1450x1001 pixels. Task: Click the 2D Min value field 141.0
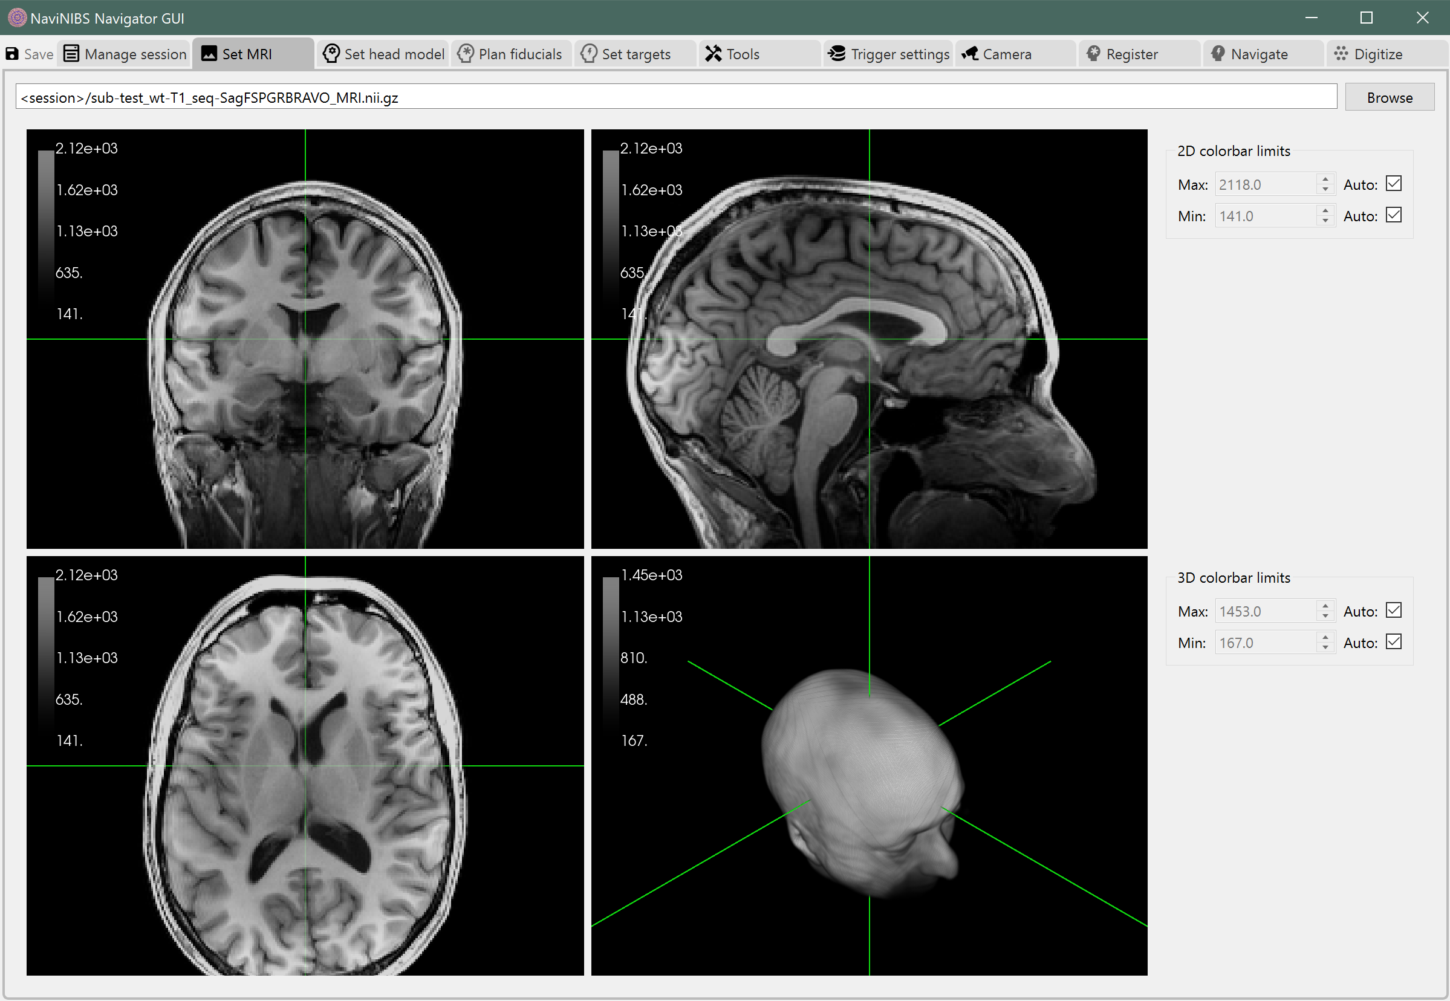click(x=1266, y=216)
